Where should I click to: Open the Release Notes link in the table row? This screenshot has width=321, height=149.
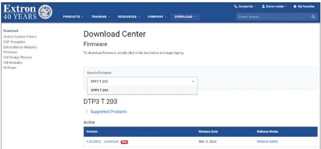click(x=267, y=141)
